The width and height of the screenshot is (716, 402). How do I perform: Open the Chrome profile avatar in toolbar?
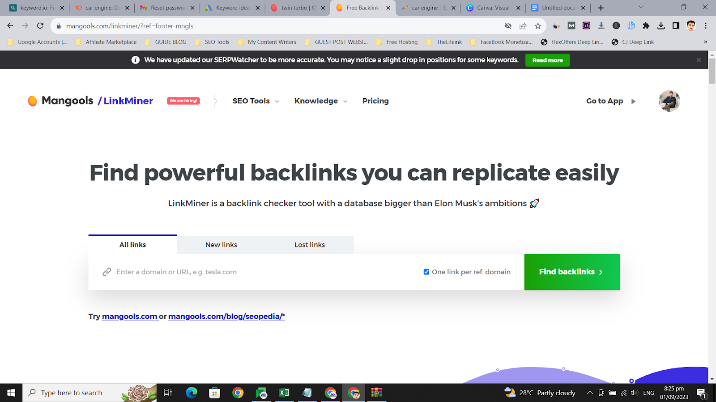691,26
